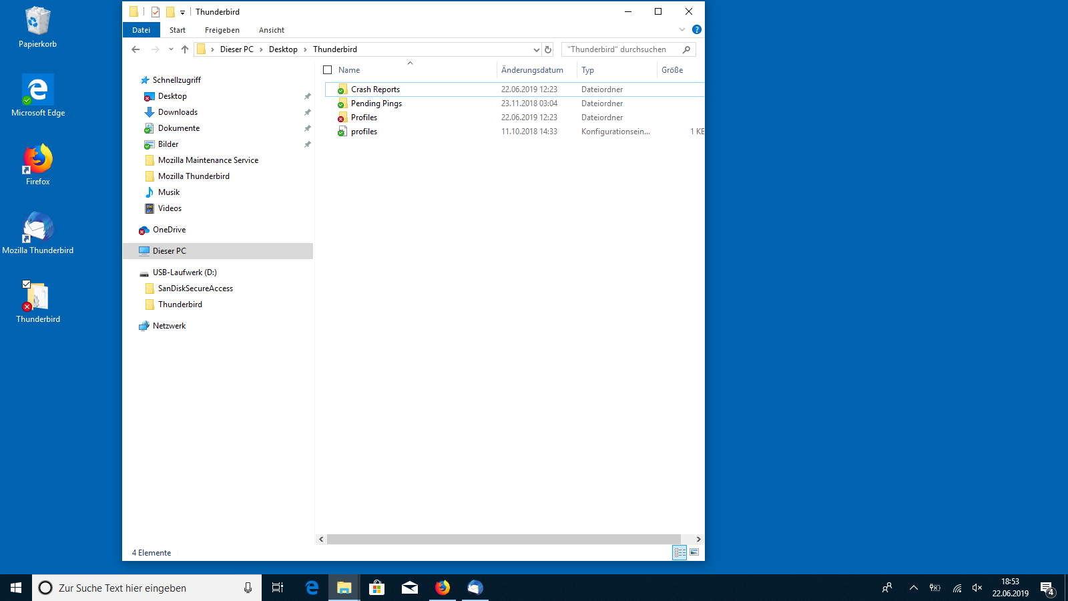Toggle the select-all items checkbox
The height and width of the screenshot is (601, 1068).
pyautogui.click(x=328, y=70)
